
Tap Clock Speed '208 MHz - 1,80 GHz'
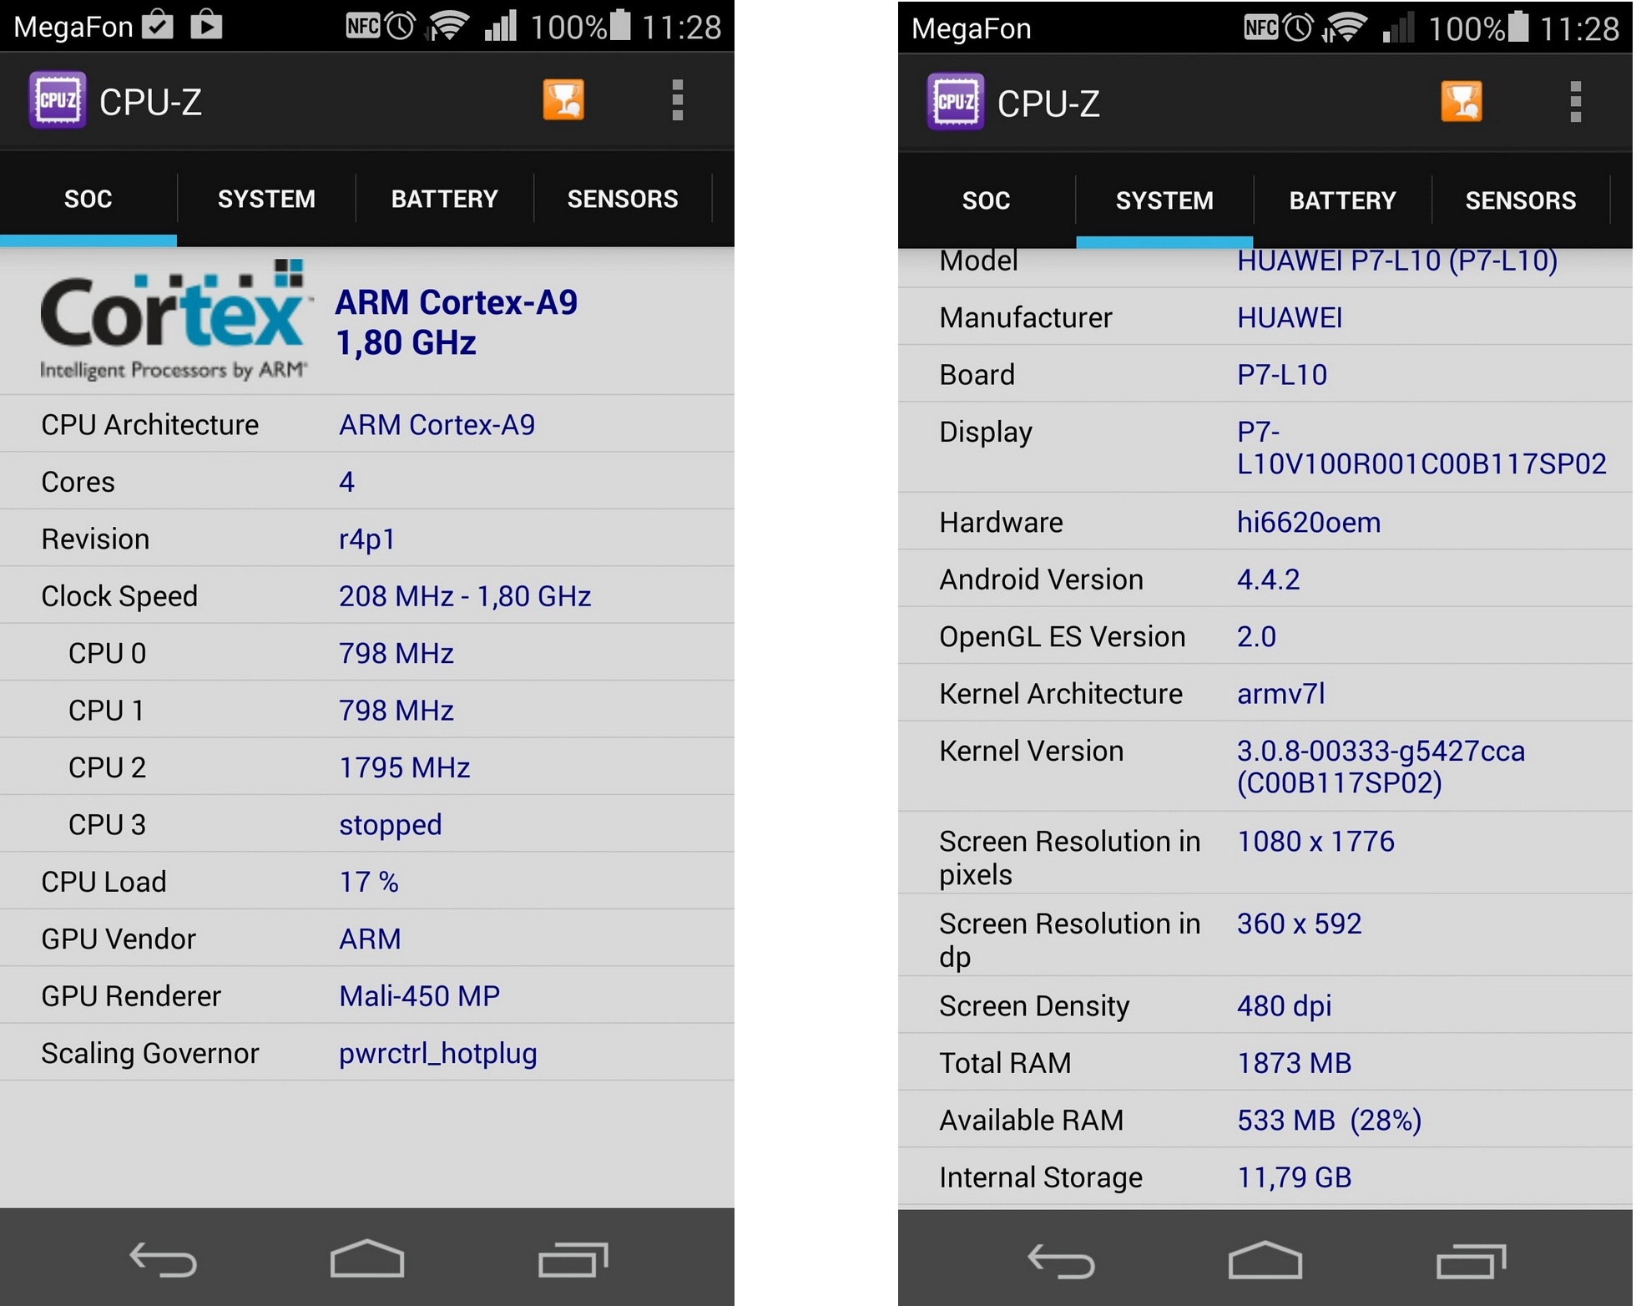465,596
